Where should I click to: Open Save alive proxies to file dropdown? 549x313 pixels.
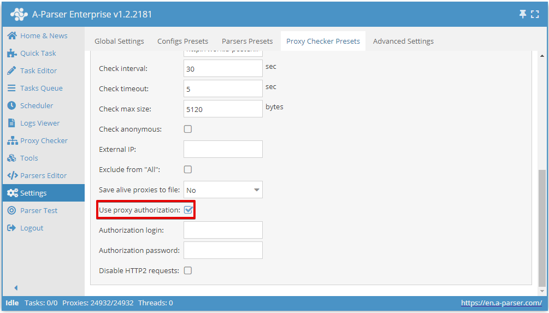pos(223,190)
